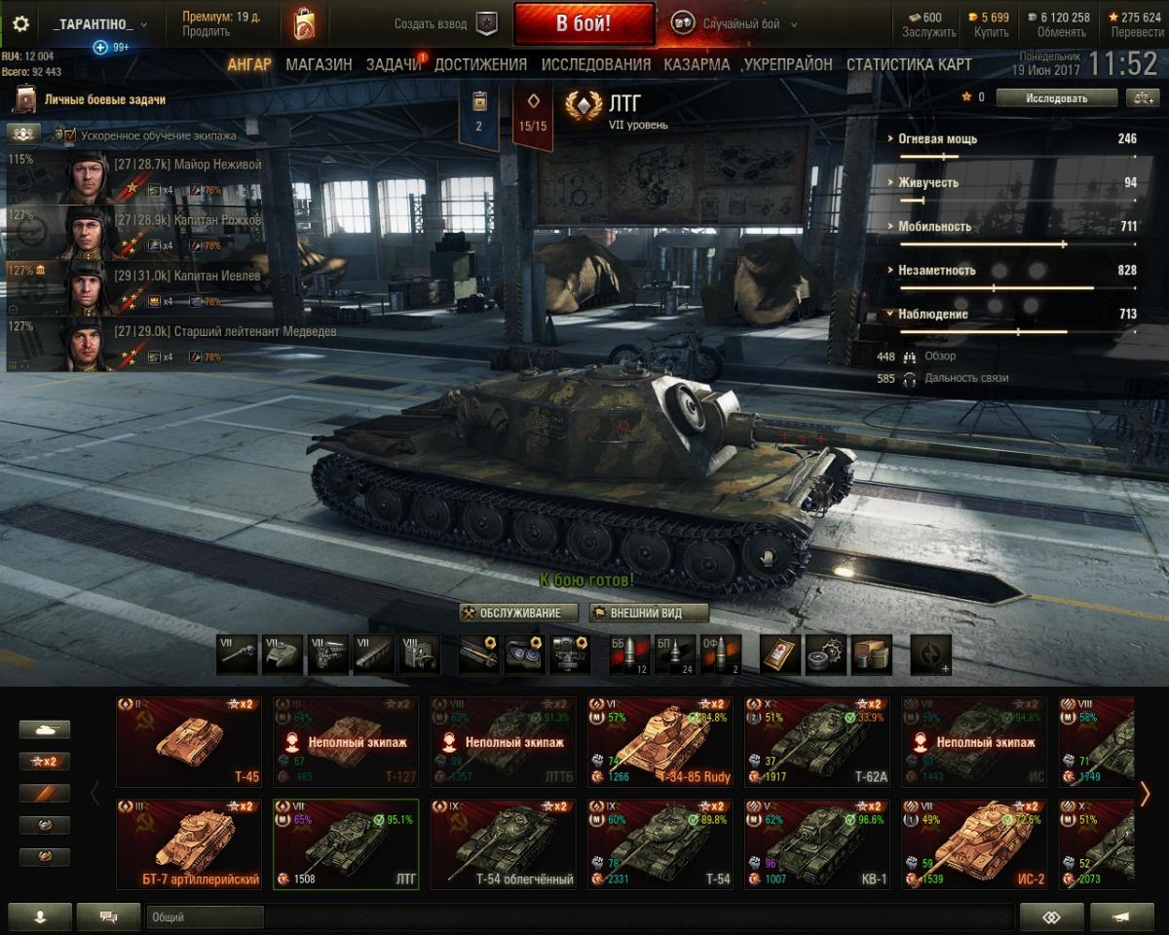Start battle with В бой! button
Viewport: 1169px width, 935px height.
pos(584,23)
